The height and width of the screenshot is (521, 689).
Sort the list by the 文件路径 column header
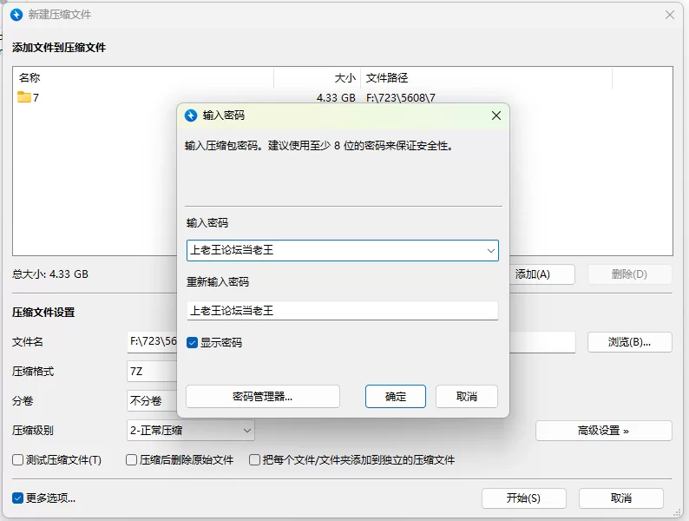487,78
